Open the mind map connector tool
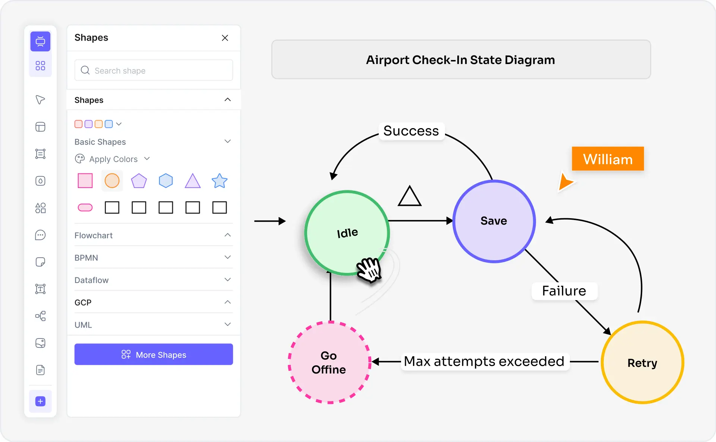The height and width of the screenshot is (442, 716). click(40, 316)
